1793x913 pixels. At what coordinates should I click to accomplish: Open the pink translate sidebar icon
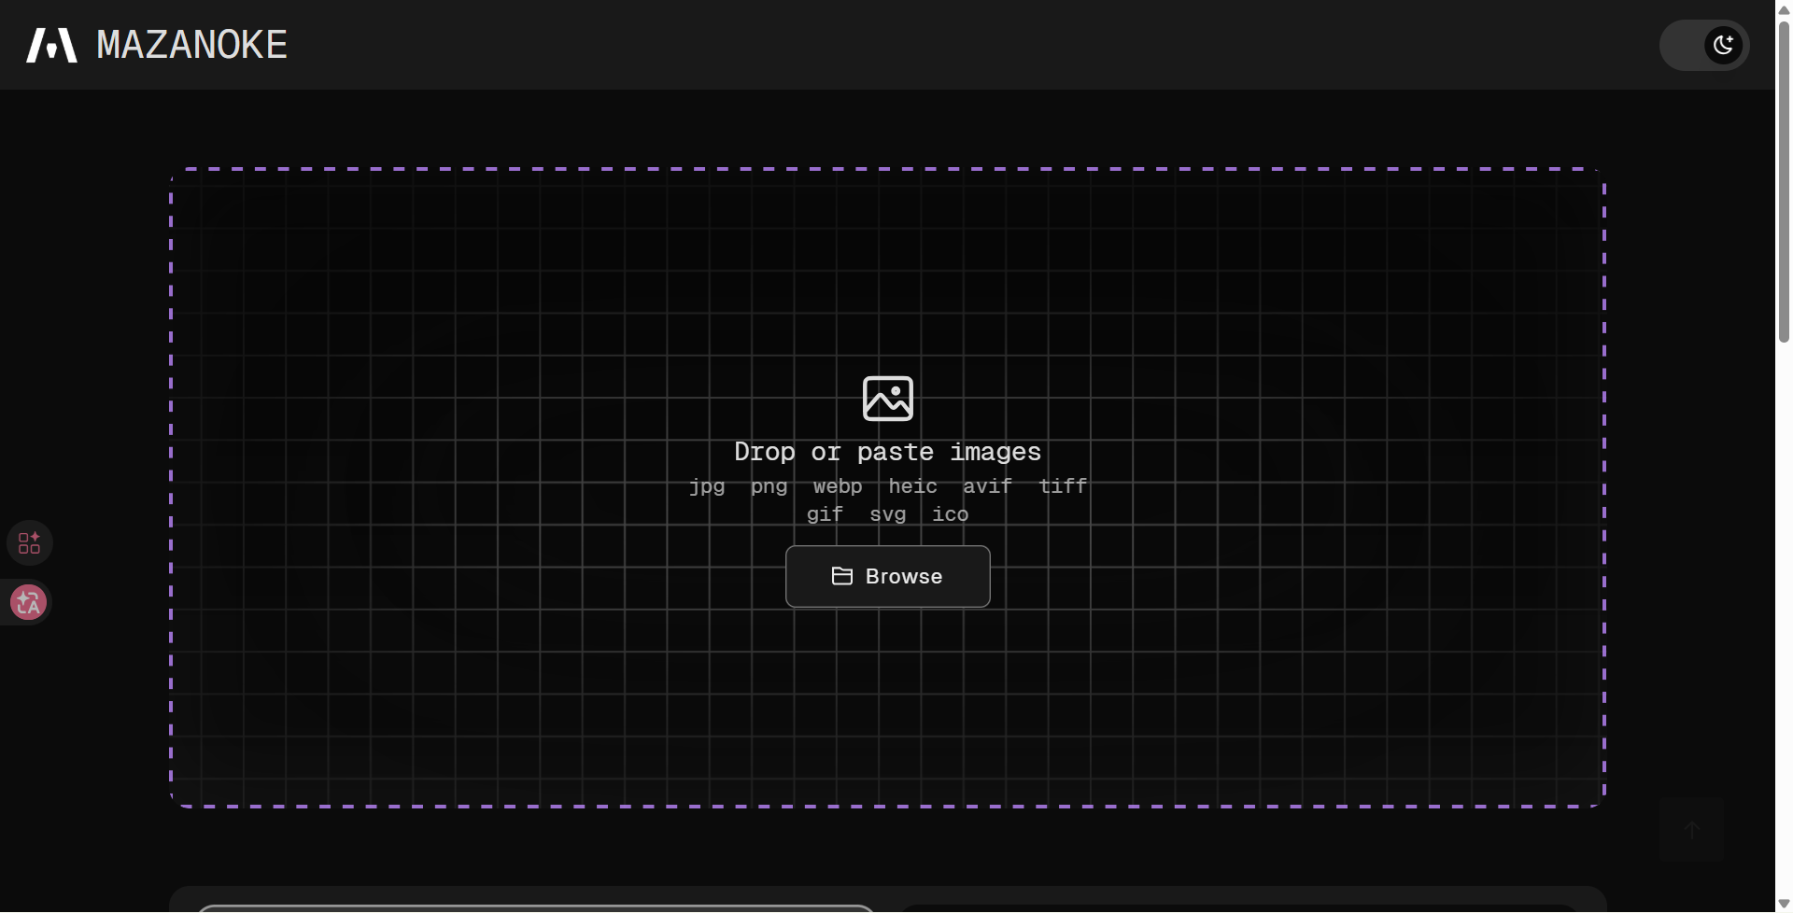point(28,602)
